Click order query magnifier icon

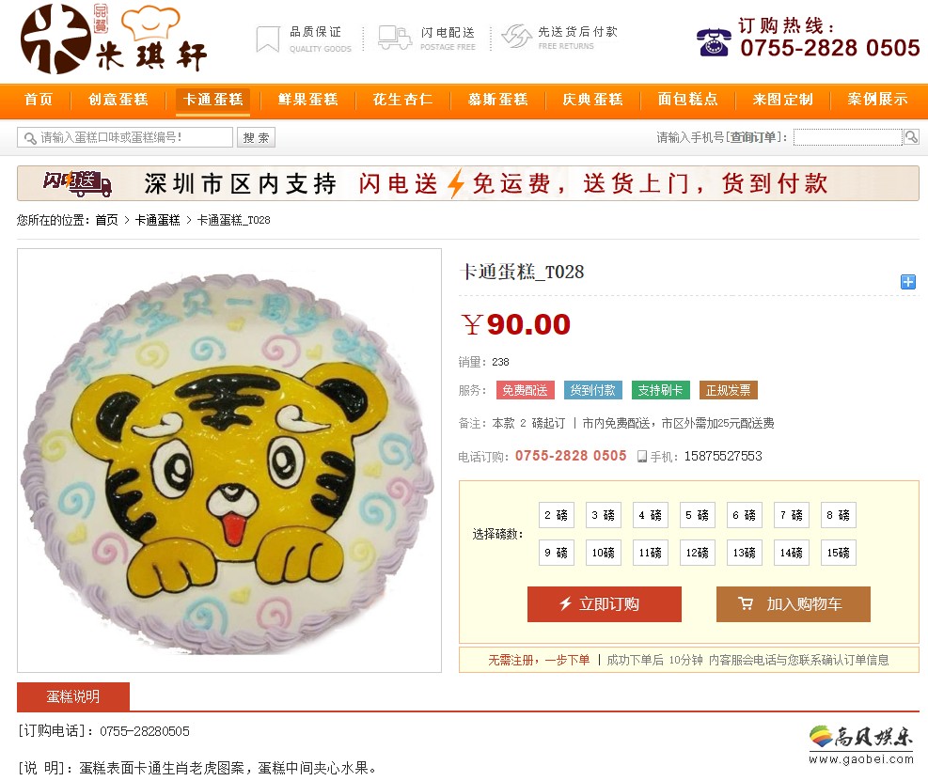coord(911,137)
